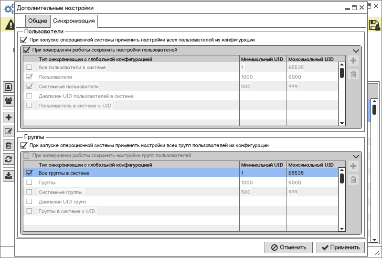Toggle saving user settings on shutdown checkbox
The height and width of the screenshot is (258, 382).
(27, 50)
